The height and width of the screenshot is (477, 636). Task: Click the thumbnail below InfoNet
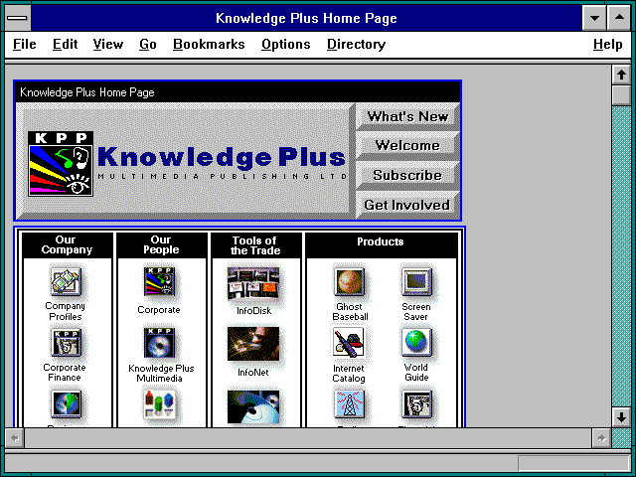(253, 406)
